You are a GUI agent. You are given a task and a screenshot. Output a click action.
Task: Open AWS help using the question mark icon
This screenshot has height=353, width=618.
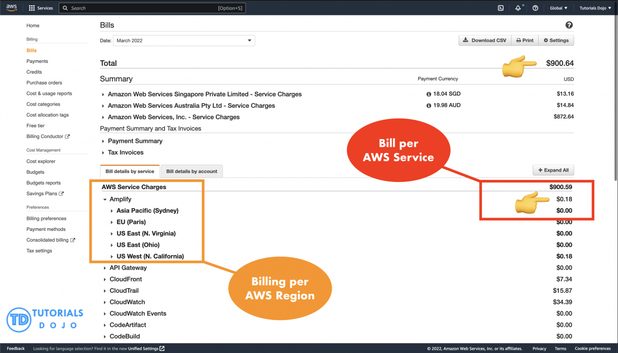(535, 8)
